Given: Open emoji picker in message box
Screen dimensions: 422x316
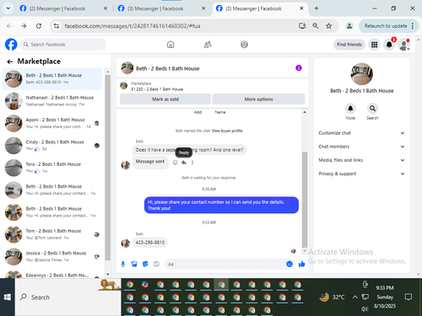Looking at the screenshot, I should 289,264.
